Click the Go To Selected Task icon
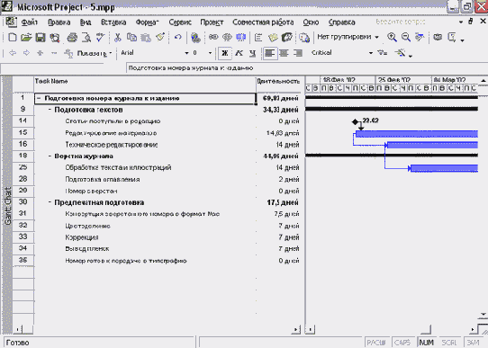Image resolution: width=488 pixels, height=348 pixels. coord(420,38)
